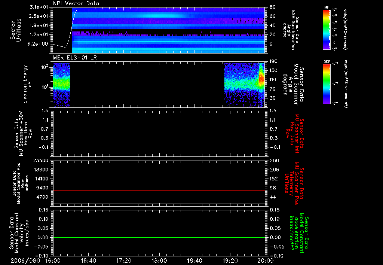383x265 pixels.
Task: Click the "17:20" time tick label
Action: click(x=124, y=261)
